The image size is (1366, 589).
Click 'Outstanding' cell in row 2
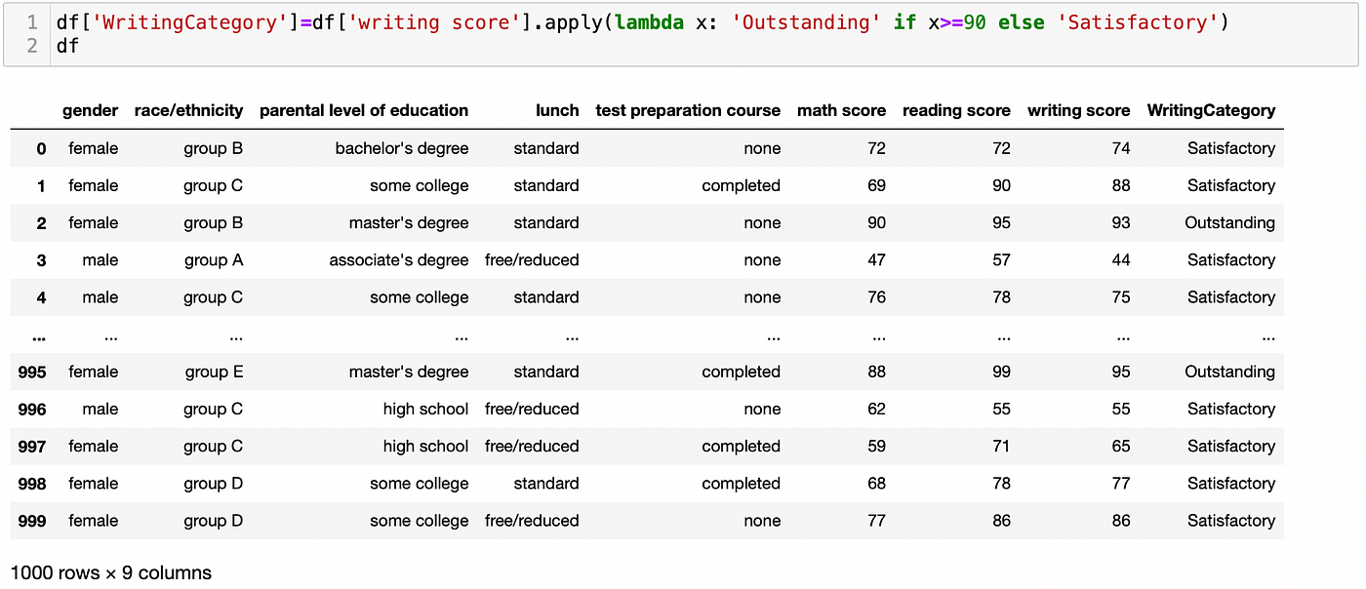point(1229,222)
